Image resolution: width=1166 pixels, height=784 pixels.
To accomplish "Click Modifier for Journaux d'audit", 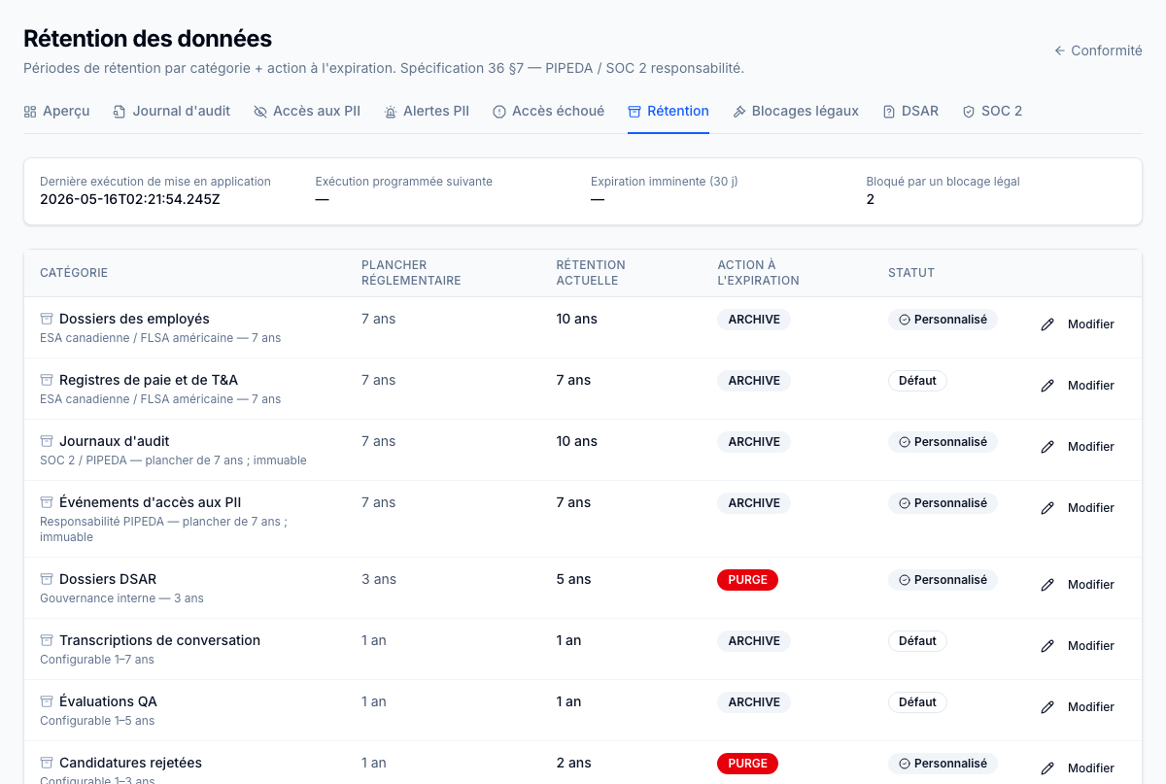I will click(1078, 447).
